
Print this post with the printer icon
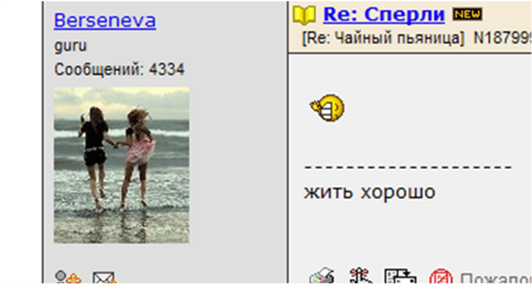click(322, 276)
